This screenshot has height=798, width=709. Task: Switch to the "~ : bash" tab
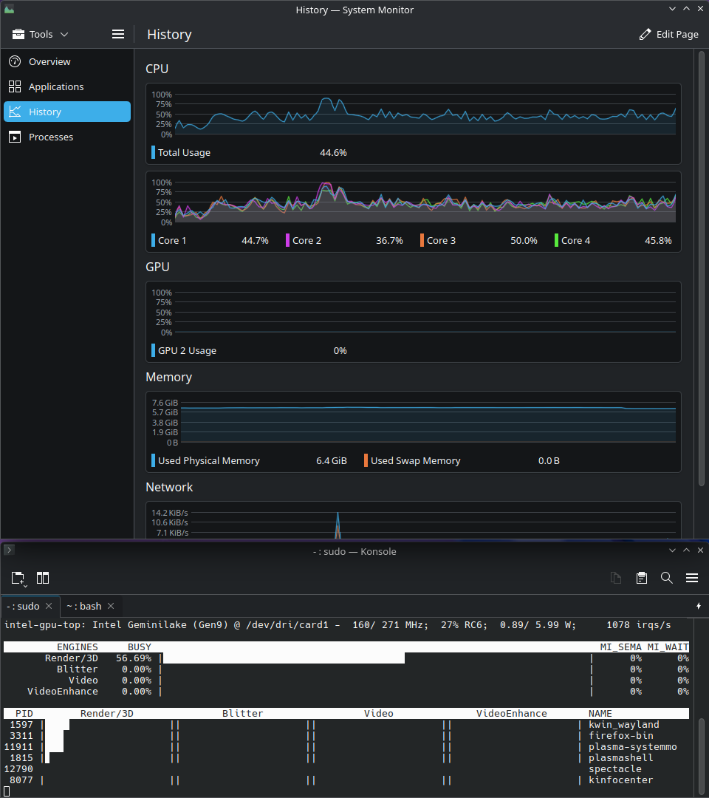point(83,607)
